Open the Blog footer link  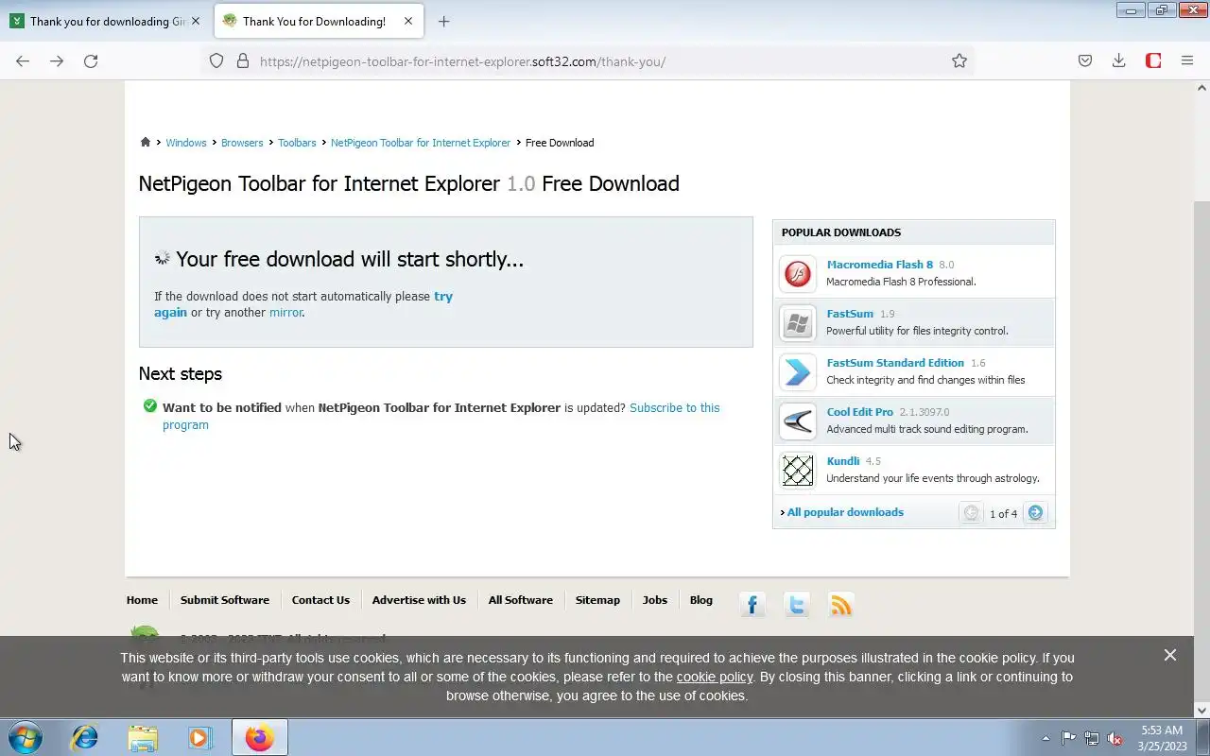(701, 600)
